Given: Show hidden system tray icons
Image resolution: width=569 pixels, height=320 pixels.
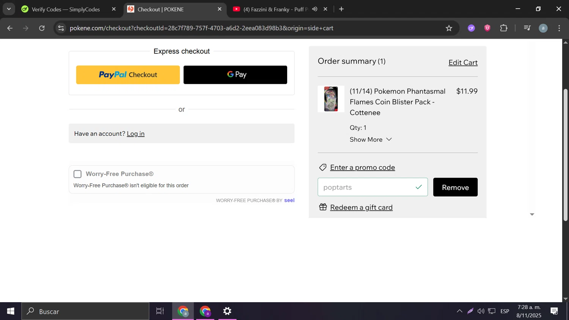Looking at the screenshot, I should click(459, 311).
